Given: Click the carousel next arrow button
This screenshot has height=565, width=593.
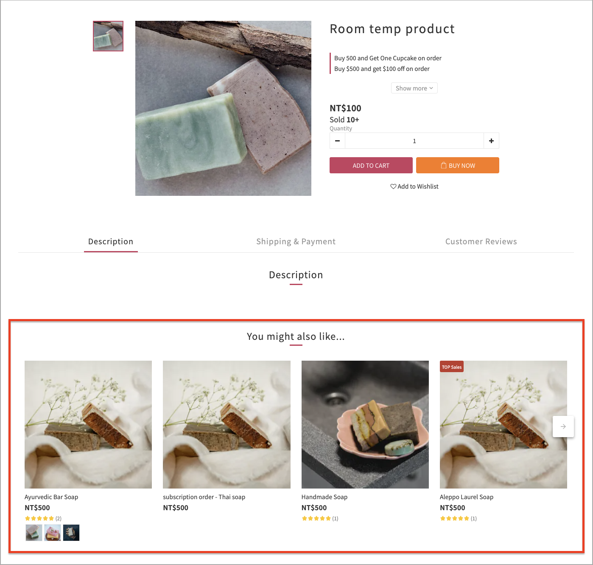Looking at the screenshot, I should tap(563, 426).
